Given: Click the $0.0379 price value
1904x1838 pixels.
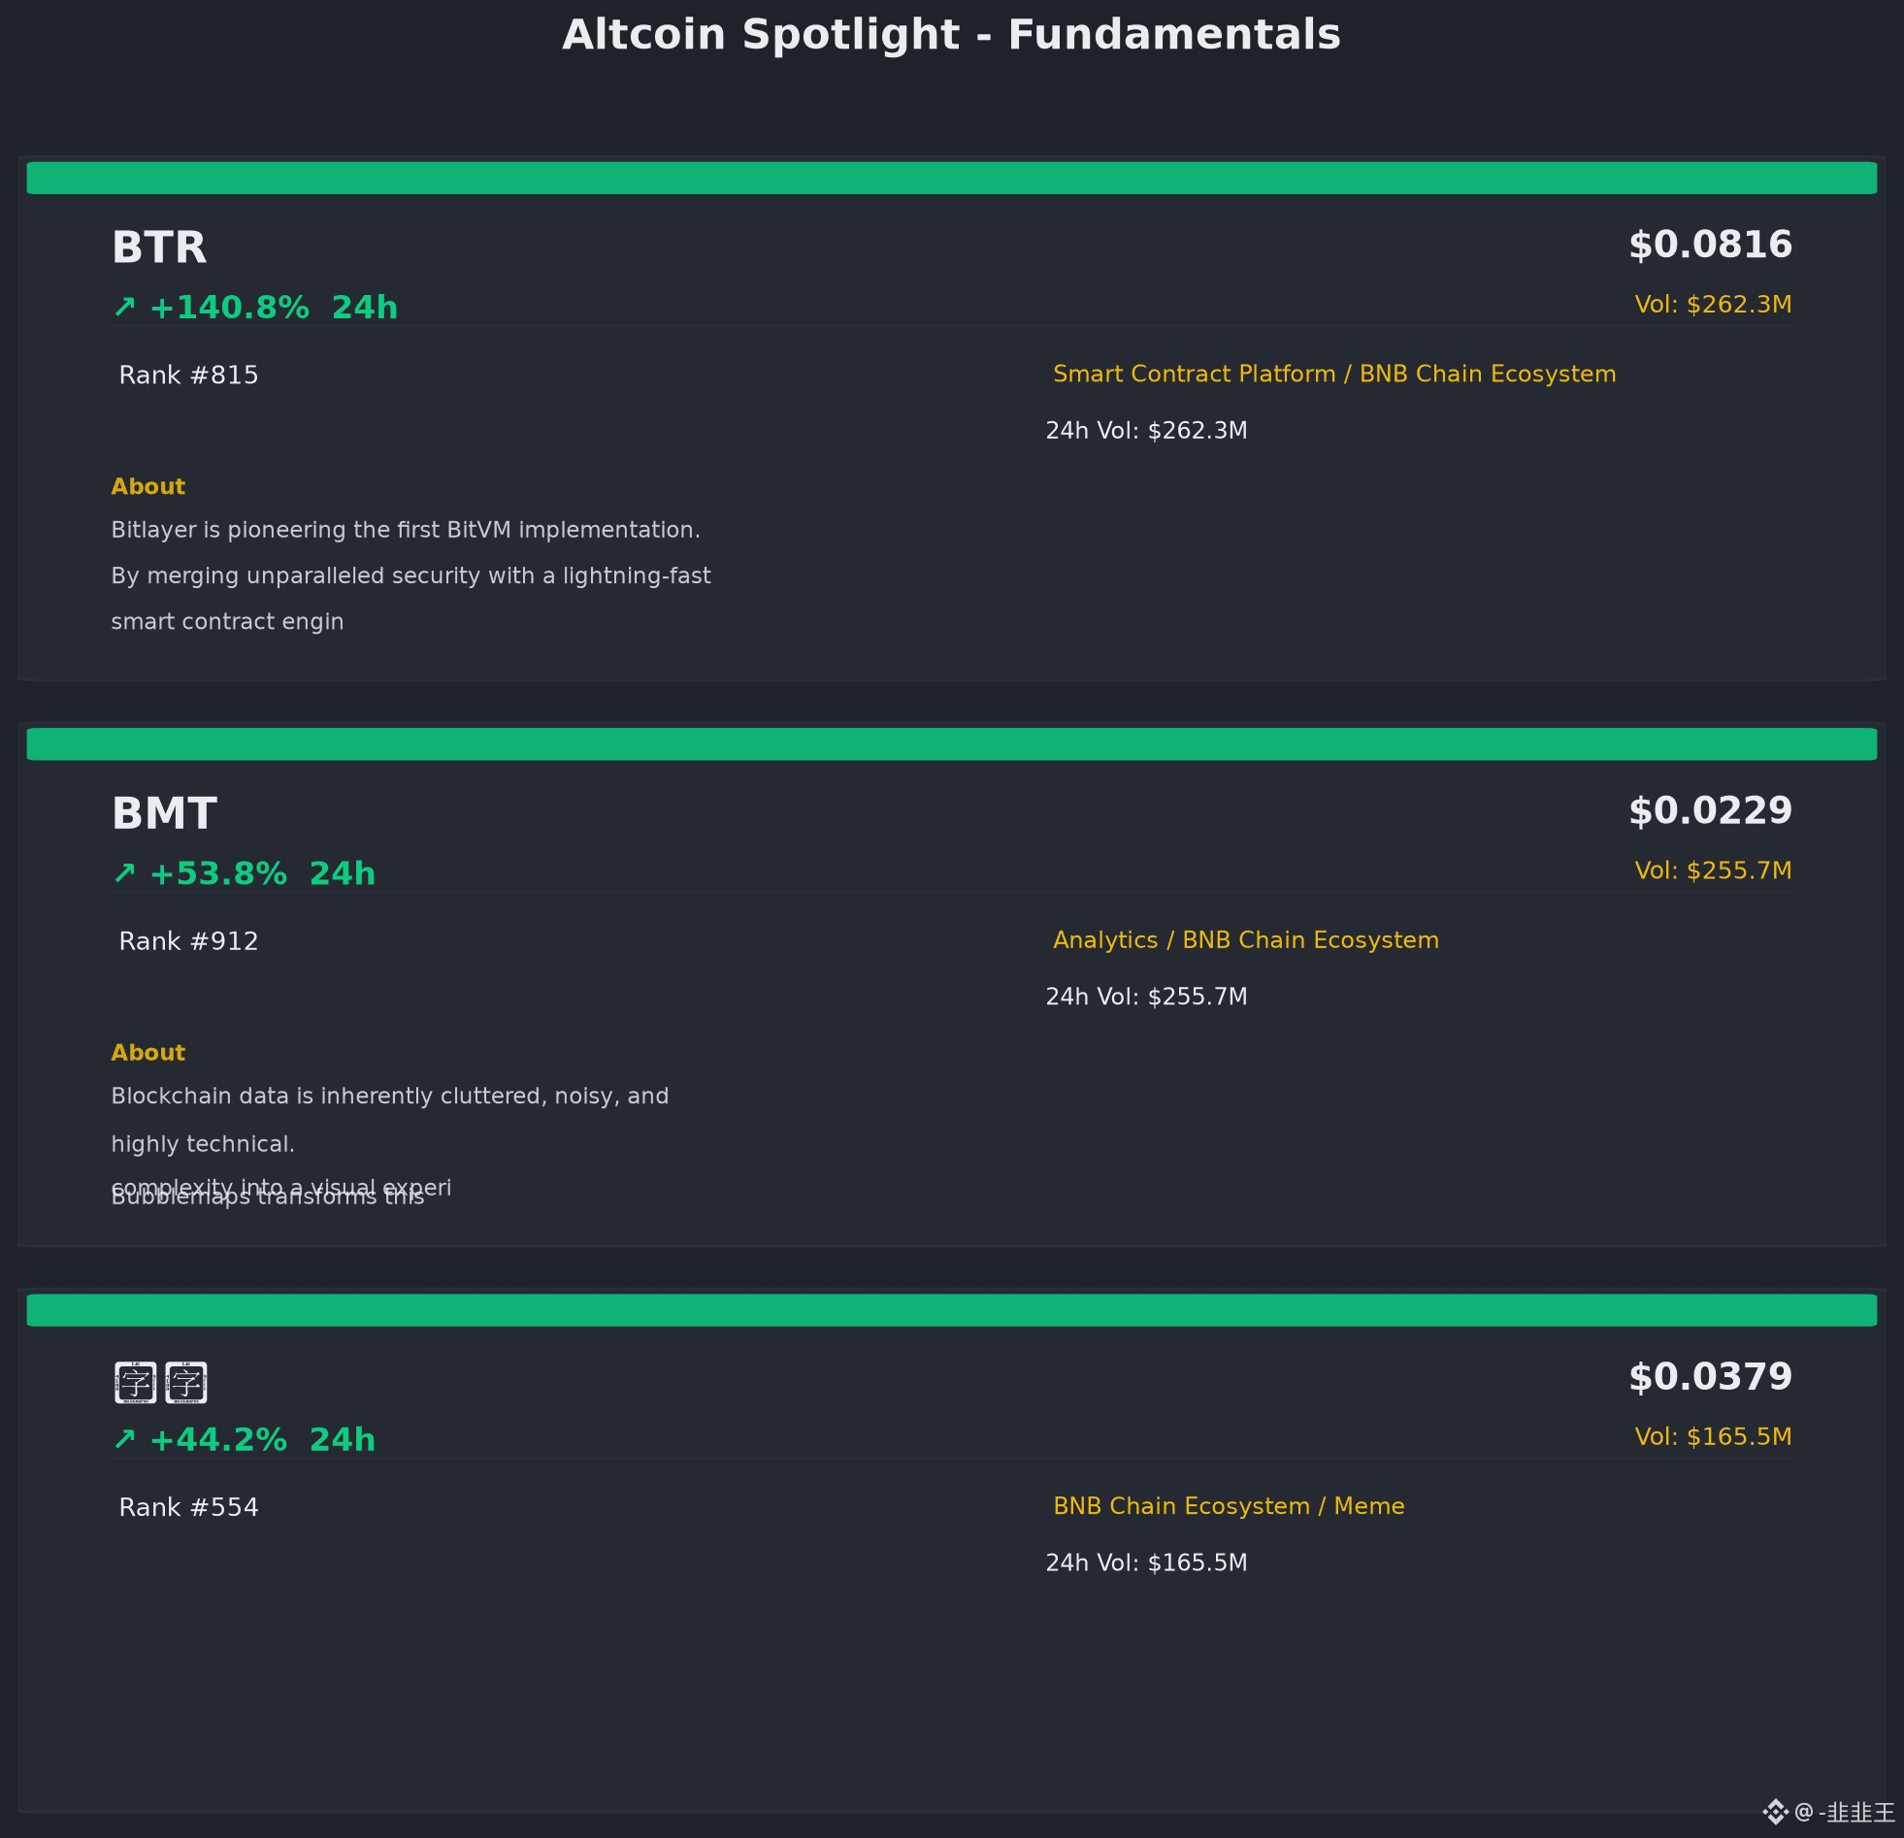Looking at the screenshot, I should tap(1711, 1377).
